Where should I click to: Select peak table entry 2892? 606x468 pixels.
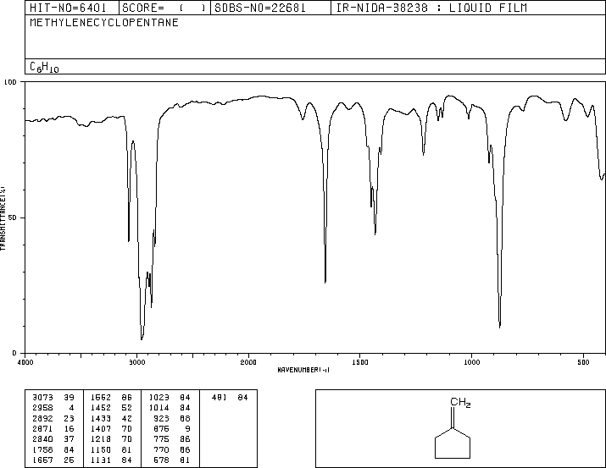(x=42, y=418)
